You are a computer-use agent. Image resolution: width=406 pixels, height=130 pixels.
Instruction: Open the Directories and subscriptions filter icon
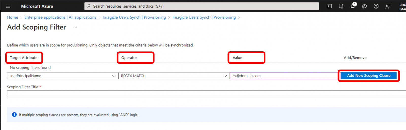(x=341, y=6)
